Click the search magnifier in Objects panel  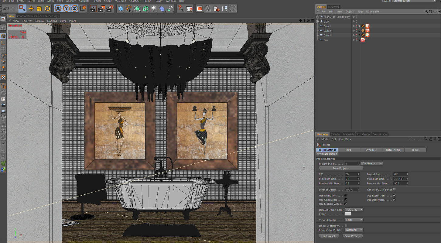coord(427,12)
